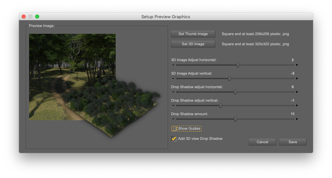Decrease Drop Shadow amount with minus
The height and width of the screenshot is (178, 332).
(x=173, y=119)
